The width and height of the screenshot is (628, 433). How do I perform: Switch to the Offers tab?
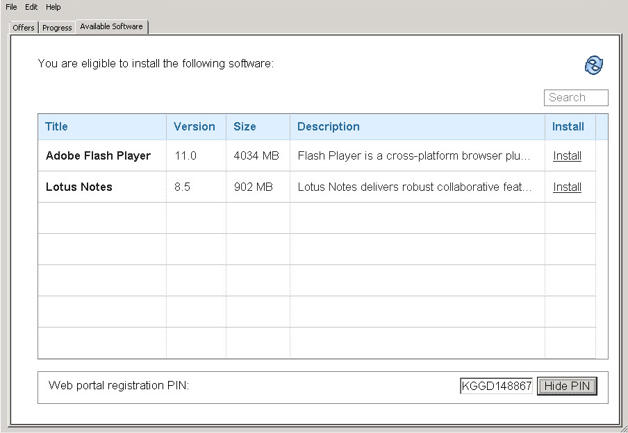(x=22, y=28)
